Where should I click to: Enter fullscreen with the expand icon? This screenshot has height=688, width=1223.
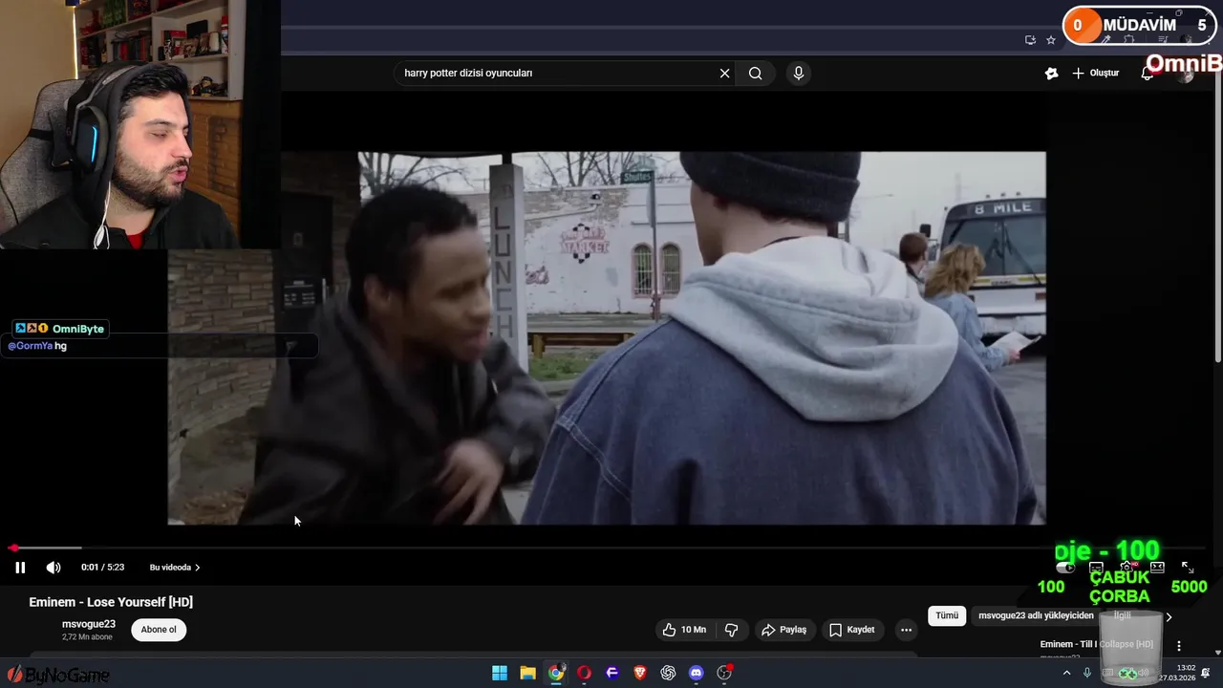pos(1188,568)
